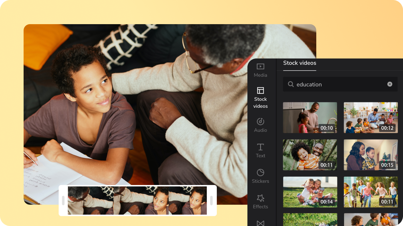Select the 00:15 computer lesson stock video
403x226 pixels.
point(371,155)
